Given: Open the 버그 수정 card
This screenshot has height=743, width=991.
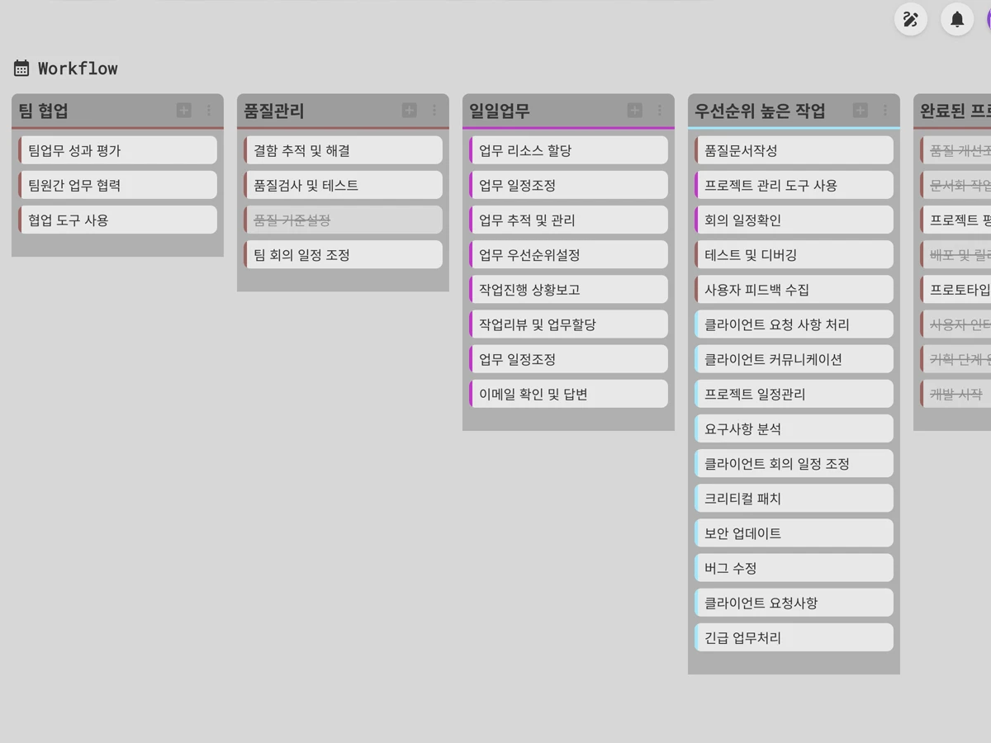Looking at the screenshot, I should (x=794, y=567).
